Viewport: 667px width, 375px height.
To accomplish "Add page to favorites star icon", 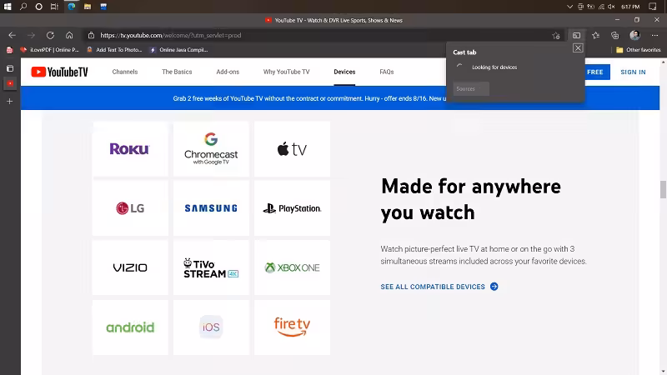I will pyautogui.click(x=556, y=36).
